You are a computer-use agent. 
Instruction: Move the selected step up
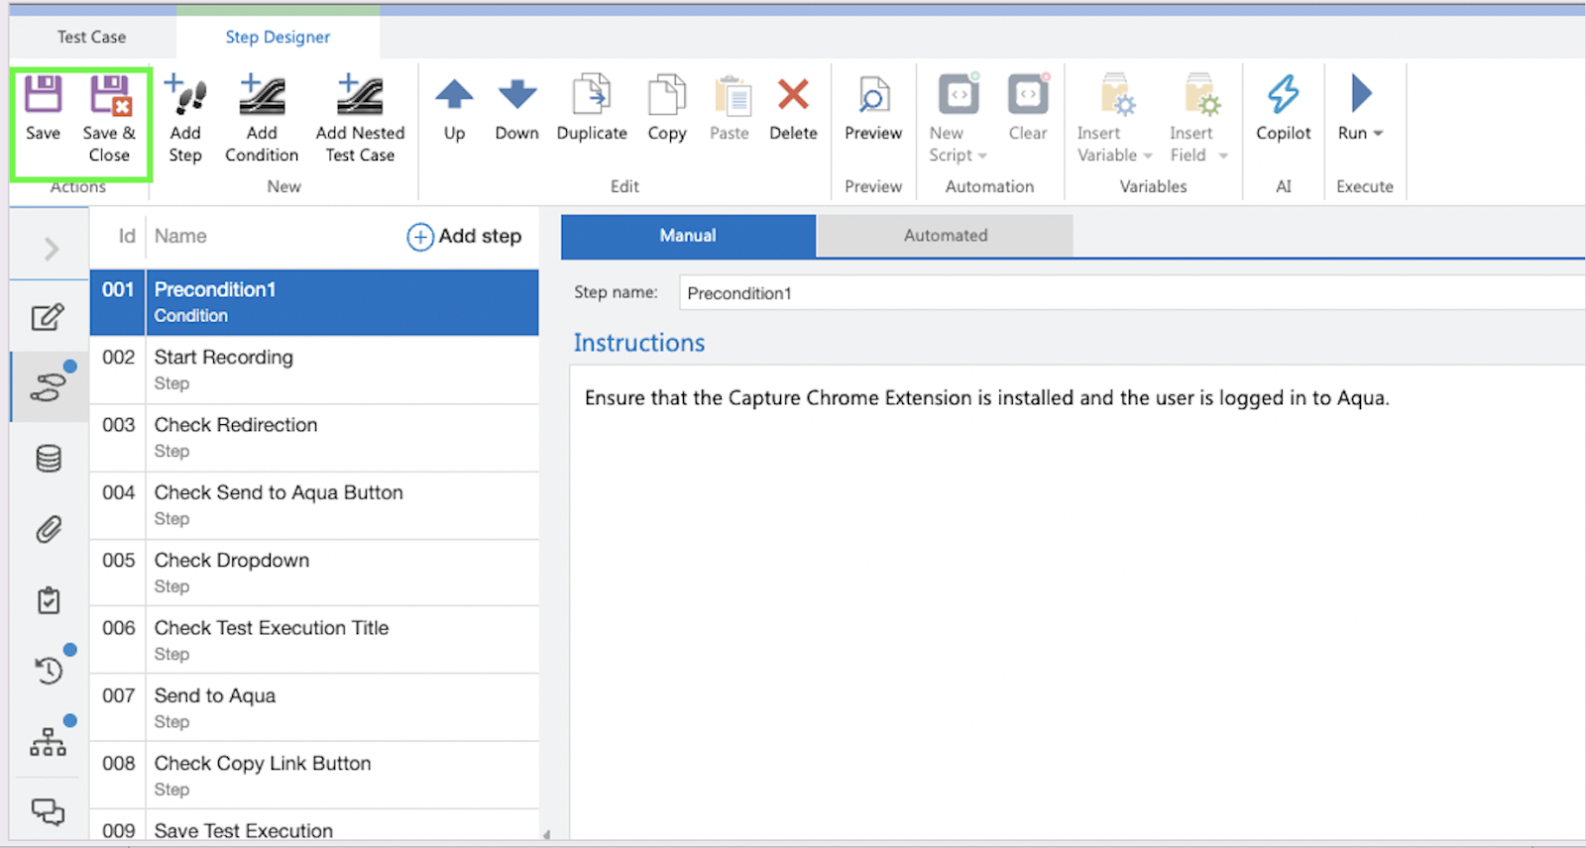click(x=454, y=97)
